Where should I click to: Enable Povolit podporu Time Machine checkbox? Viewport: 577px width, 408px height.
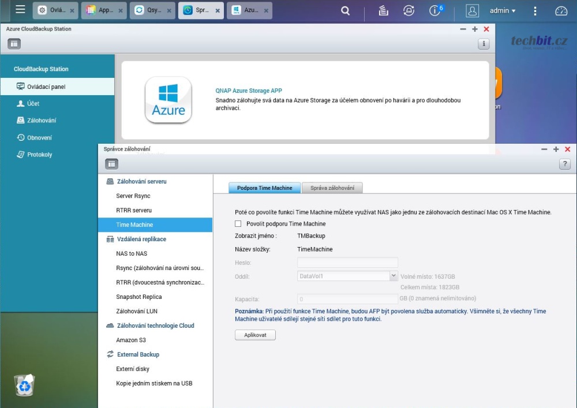click(x=238, y=224)
